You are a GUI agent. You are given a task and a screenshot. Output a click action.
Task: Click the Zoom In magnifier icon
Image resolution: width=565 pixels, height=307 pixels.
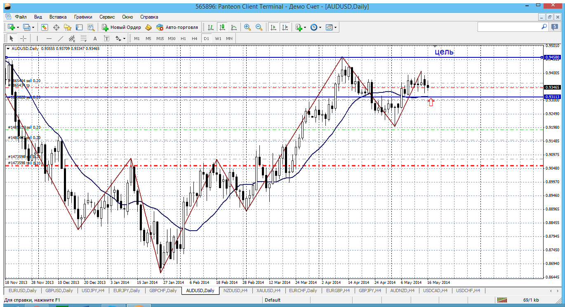(x=247, y=27)
